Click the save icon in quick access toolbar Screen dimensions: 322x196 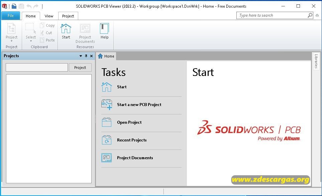21,6
